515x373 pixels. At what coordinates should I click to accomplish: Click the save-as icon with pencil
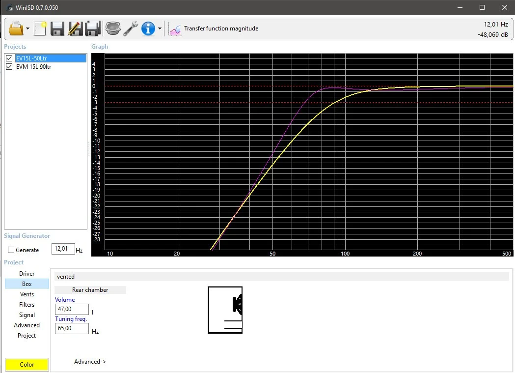pos(75,29)
